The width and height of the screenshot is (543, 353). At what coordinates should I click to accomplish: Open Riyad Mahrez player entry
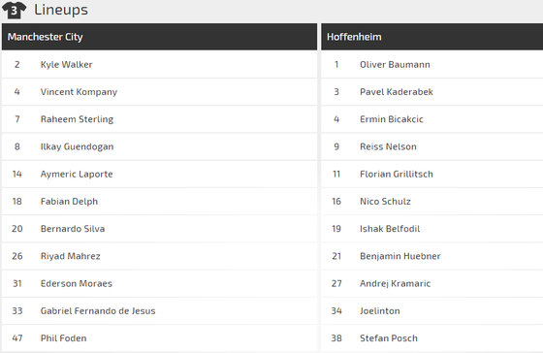click(70, 256)
